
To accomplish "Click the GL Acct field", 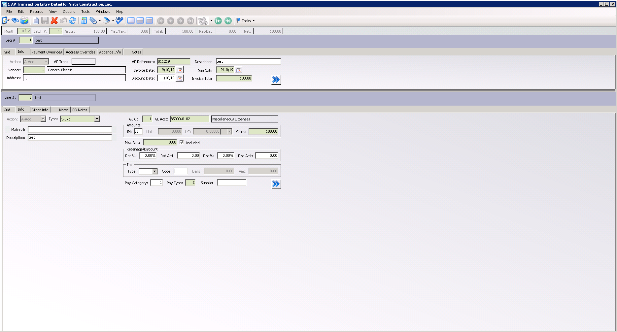I will [189, 119].
